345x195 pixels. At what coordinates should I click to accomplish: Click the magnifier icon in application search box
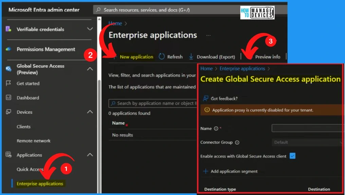tap(113, 103)
